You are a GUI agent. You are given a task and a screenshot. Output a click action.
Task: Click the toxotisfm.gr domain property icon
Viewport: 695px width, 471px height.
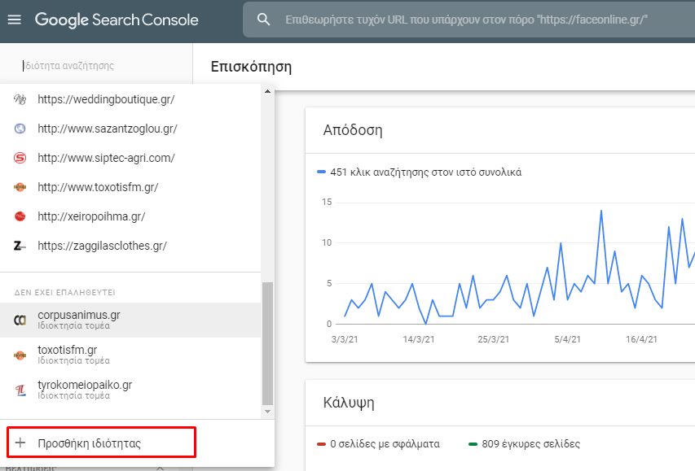[x=20, y=355]
